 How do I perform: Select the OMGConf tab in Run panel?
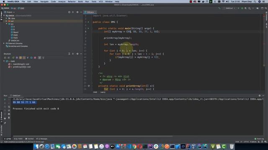16,95
